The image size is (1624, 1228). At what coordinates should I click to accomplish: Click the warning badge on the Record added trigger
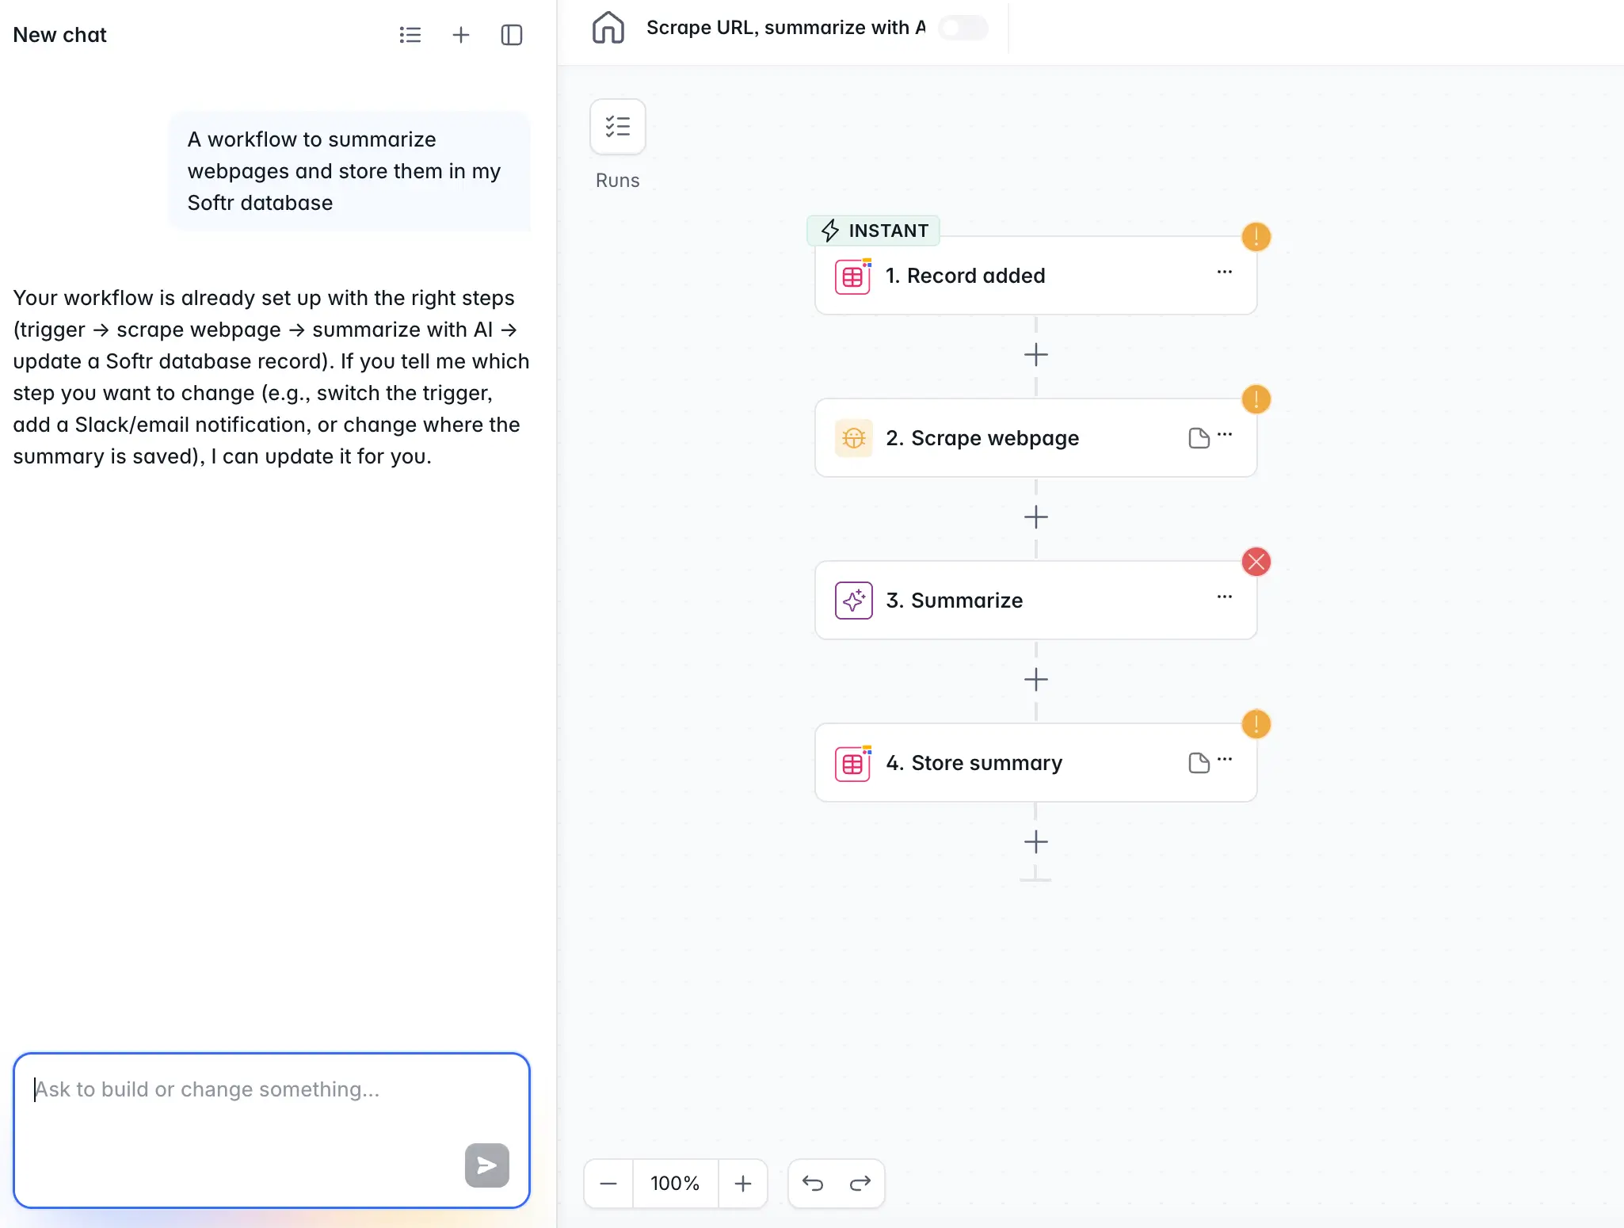(1256, 237)
